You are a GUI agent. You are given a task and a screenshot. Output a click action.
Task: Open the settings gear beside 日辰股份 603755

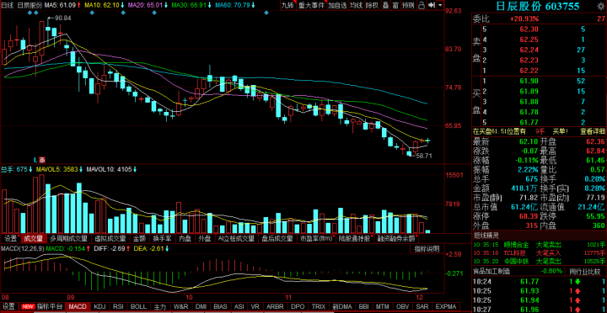[602, 7]
